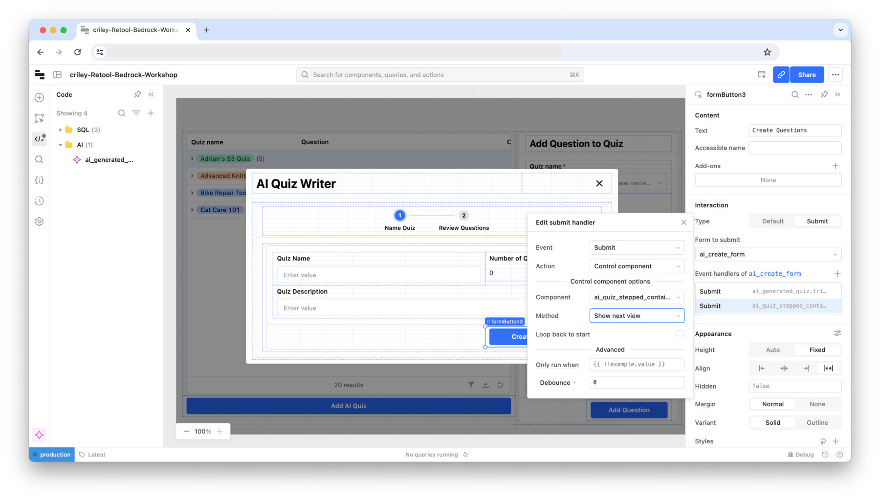Set interaction Type to Default

pyautogui.click(x=773, y=221)
